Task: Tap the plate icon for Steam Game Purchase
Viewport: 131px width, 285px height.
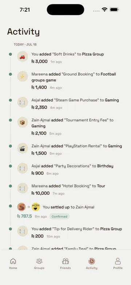Action: click(x=23, y=102)
